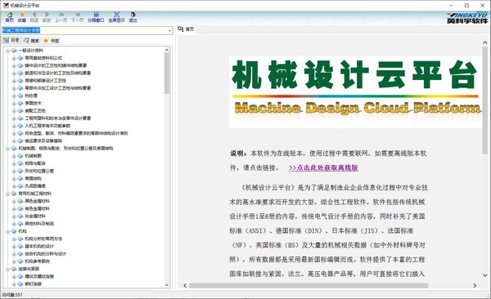Click the tree panel scroll down arrow
The image size is (491, 299).
pos(167,285)
